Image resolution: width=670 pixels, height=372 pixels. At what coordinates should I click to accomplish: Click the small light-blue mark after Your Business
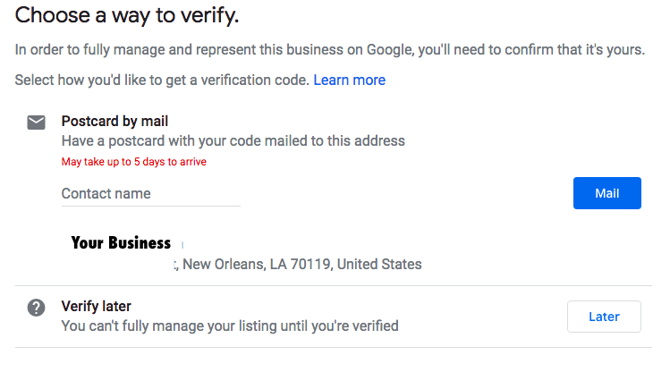(182, 243)
